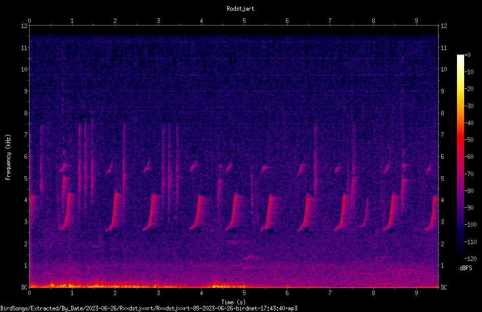Screen dimensions: 482x312
Task: Pick the '-70' colorbar label
Action: 469,174
